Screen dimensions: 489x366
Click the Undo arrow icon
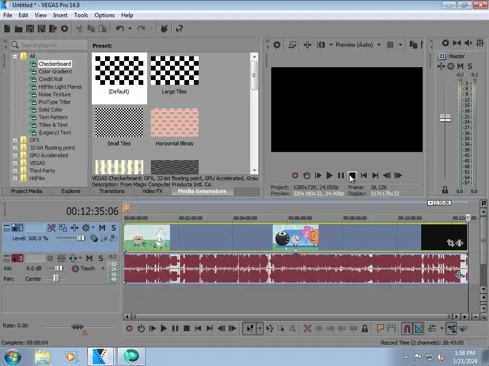coord(120,29)
